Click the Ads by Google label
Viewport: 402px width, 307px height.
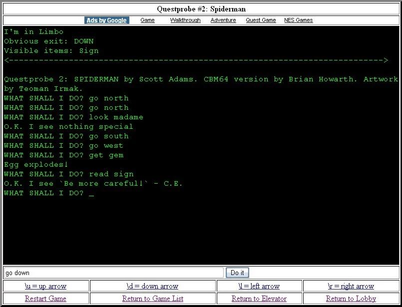pos(107,20)
